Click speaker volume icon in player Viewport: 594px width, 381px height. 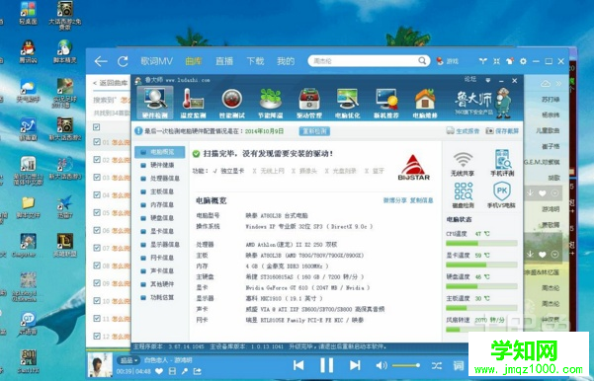coord(381,365)
